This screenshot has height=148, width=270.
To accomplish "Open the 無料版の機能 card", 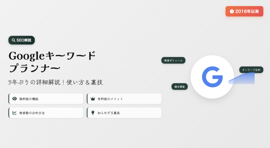I will [46, 99].
